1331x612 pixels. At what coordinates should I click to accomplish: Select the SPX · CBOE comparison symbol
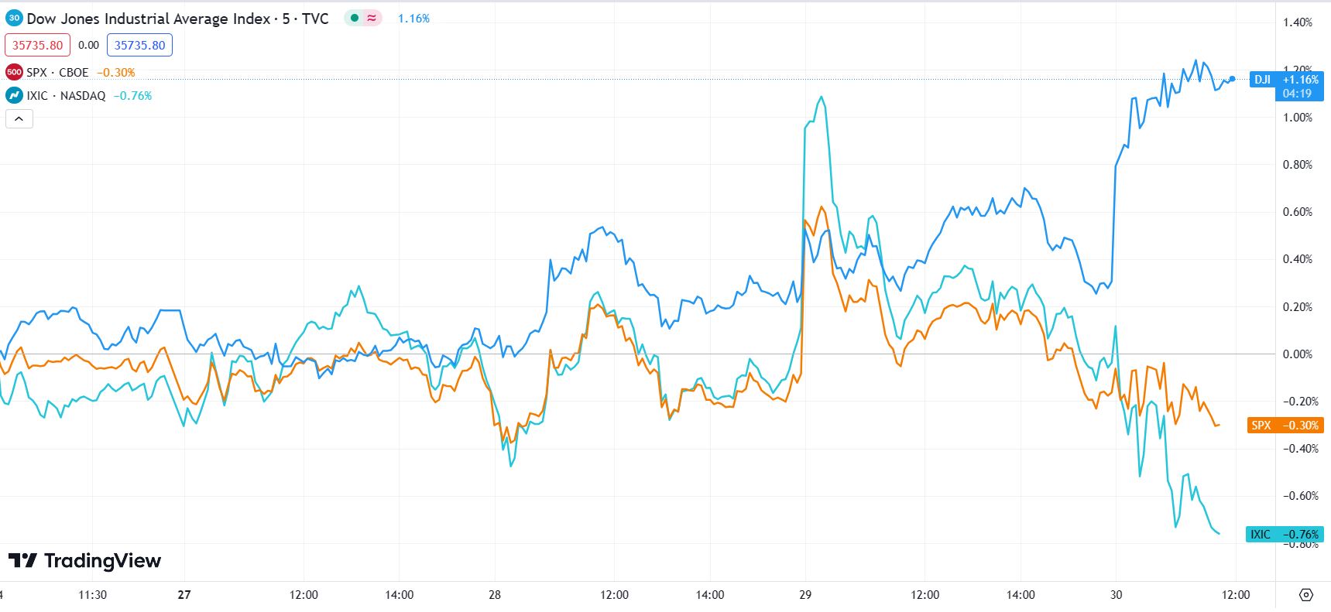(57, 72)
